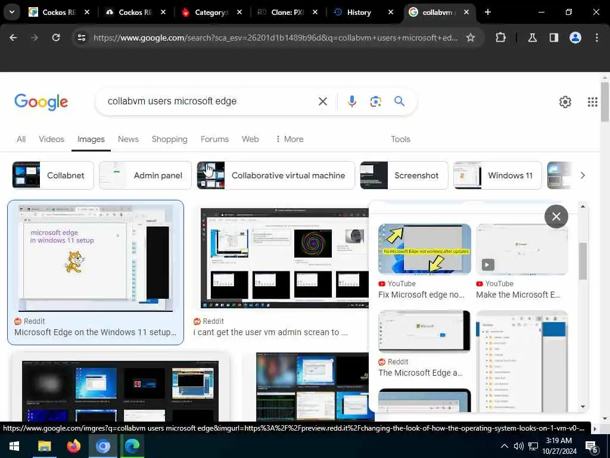Switch to Chromium in taskbar
The width and height of the screenshot is (610, 458).
tap(103, 446)
